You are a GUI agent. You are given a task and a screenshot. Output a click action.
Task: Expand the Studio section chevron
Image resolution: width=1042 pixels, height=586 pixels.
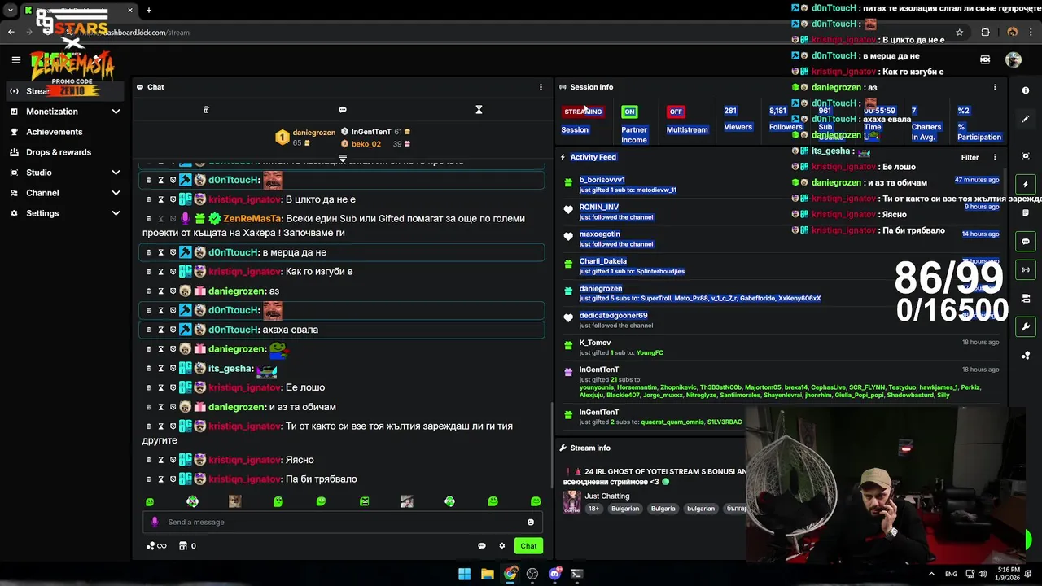pyautogui.click(x=116, y=173)
